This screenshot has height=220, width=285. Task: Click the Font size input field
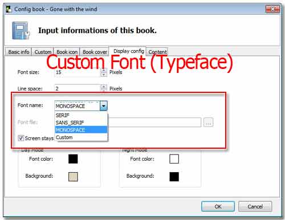78,72
